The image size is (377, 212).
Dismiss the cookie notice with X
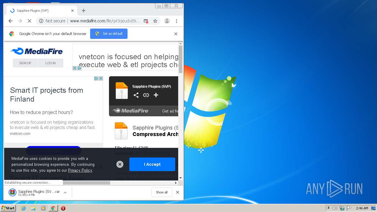click(120, 164)
